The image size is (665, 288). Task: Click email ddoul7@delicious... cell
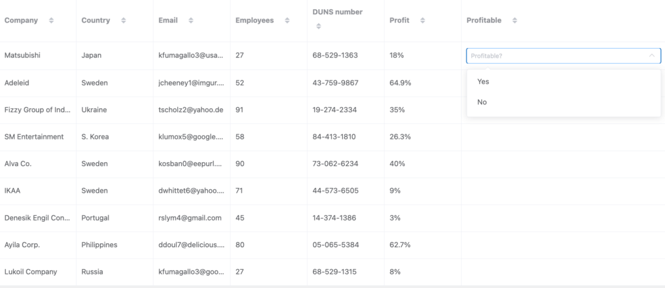(x=192, y=245)
